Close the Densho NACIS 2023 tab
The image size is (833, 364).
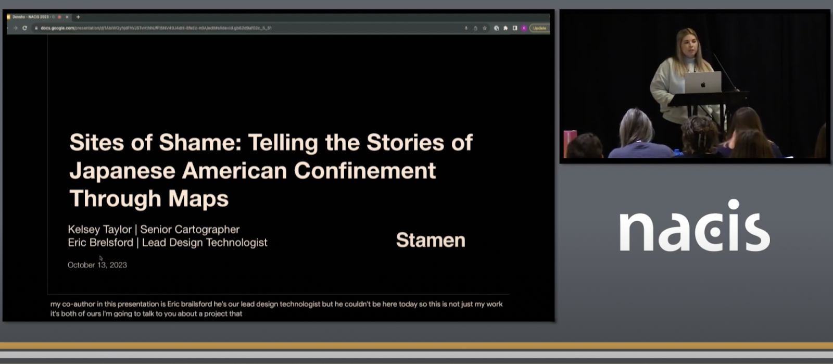[x=67, y=17]
